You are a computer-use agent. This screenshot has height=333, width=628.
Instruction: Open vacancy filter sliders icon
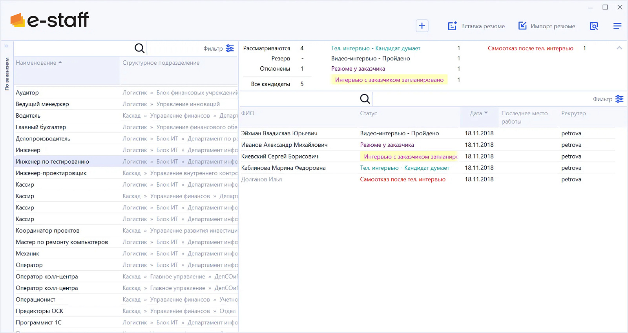pyautogui.click(x=230, y=48)
